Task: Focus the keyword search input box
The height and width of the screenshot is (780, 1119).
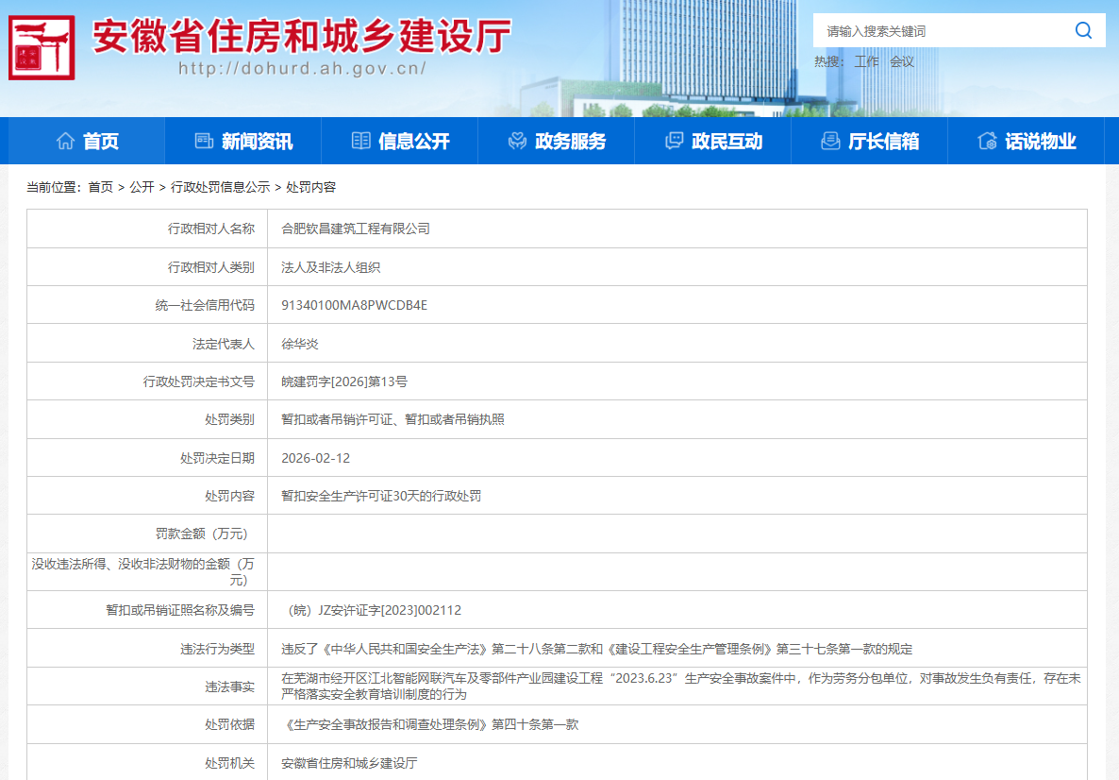Action: 944,31
